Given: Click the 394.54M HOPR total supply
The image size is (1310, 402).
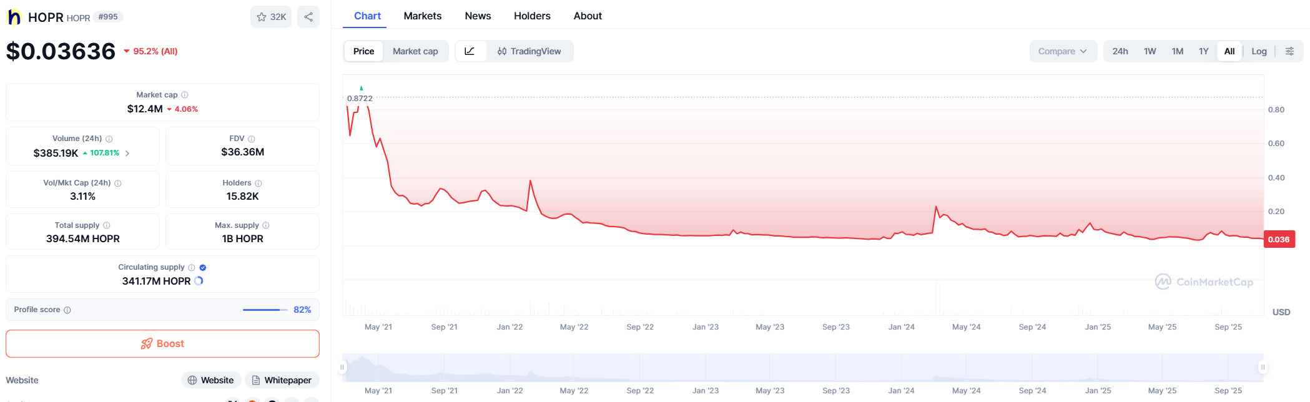Looking at the screenshot, I should [x=83, y=238].
